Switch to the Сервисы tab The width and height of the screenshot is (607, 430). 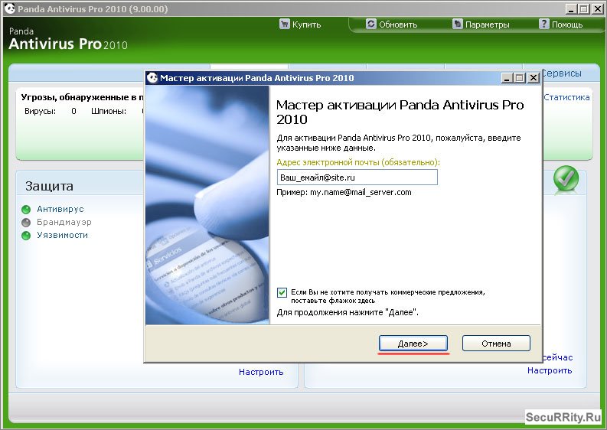pos(562,73)
